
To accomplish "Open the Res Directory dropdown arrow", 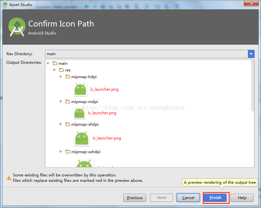I will point(251,54).
